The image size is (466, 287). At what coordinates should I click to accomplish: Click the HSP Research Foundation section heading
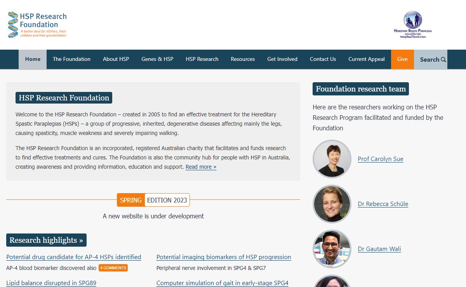tap(64, 98)
